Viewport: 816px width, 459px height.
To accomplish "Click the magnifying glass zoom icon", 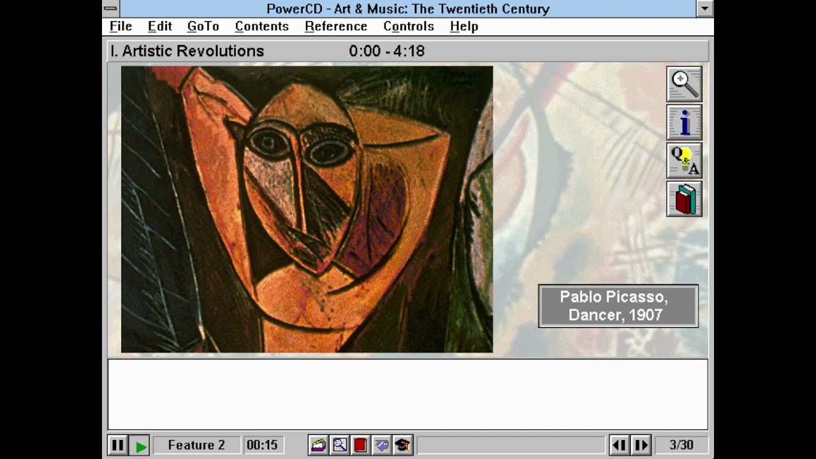I will (x=684, y=84).
